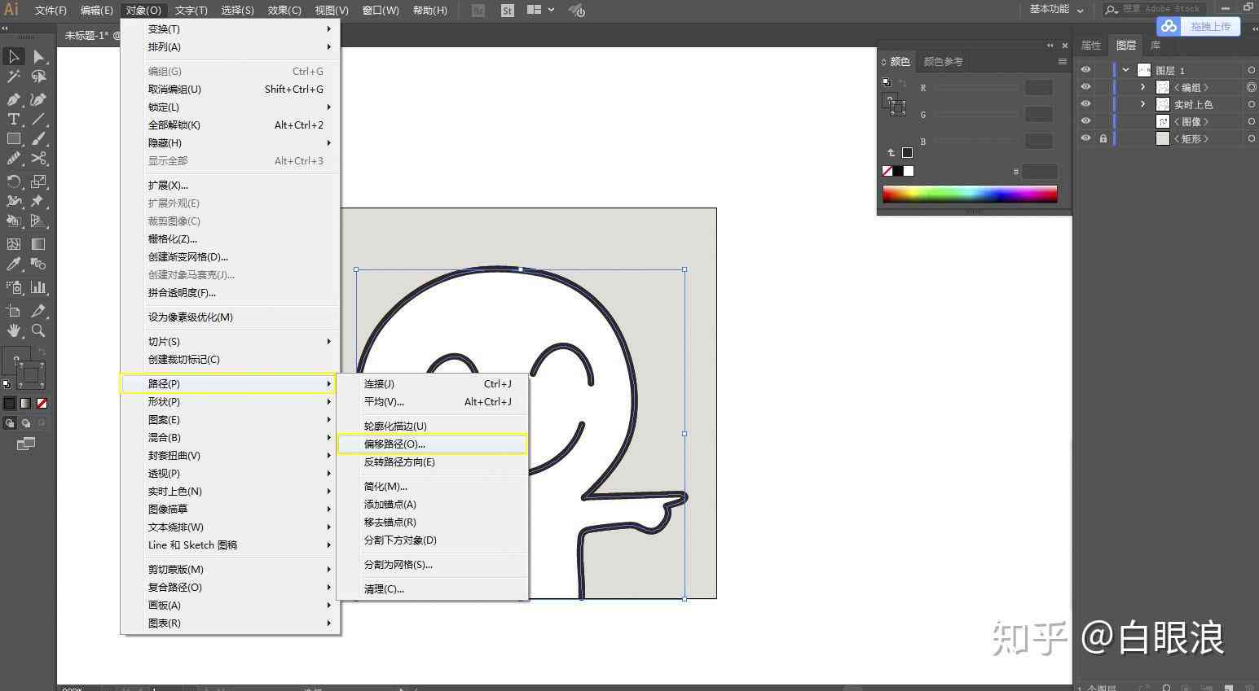Select the Scale tool
The width and height of the screenshot is (1259, 691).
(x=38, y=181)
